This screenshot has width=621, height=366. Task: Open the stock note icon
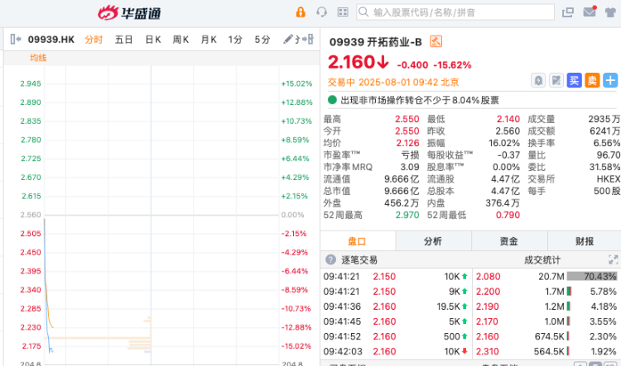tap(556, 80)
